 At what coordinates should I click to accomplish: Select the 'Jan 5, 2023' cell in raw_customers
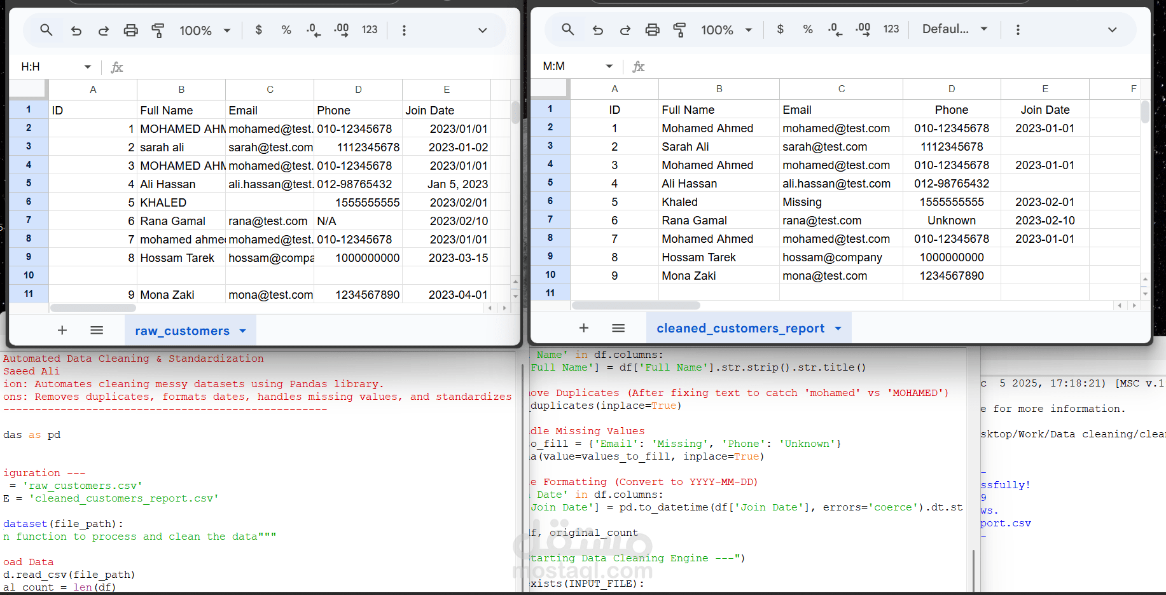pos(447,184)
